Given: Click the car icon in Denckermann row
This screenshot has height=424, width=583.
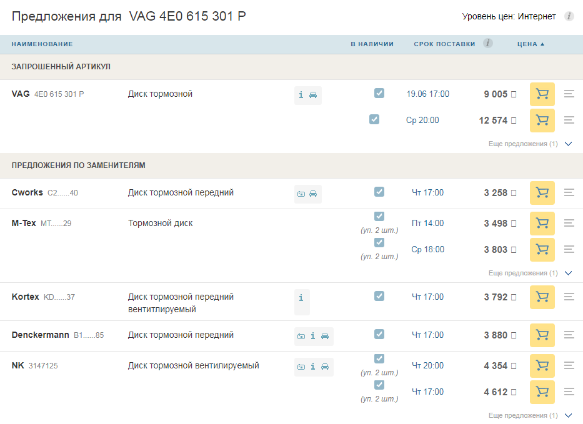Looking at the screenshot, I should [x=325, y=337].
